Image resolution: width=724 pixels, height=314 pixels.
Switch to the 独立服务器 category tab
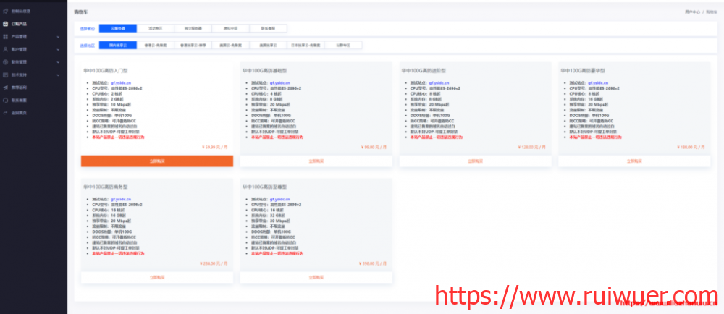193,28
